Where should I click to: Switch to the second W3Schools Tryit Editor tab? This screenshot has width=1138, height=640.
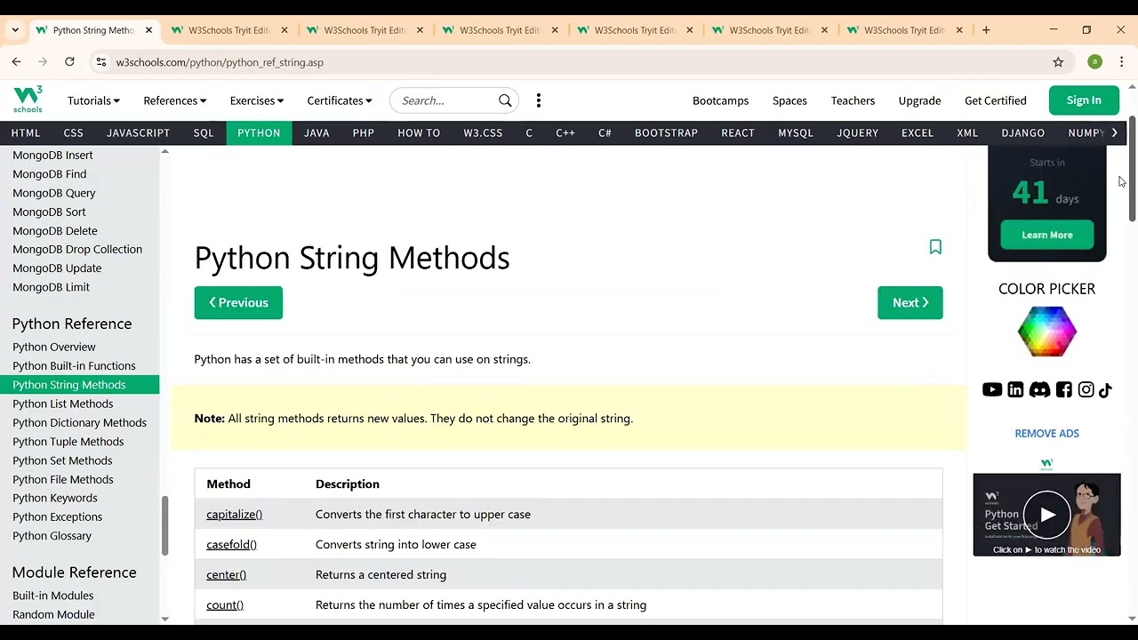point(365,30)
